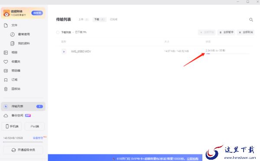Click the safe icon for 密码箱
This screenshot has height=161, width=260.
[x=6, y=71]
